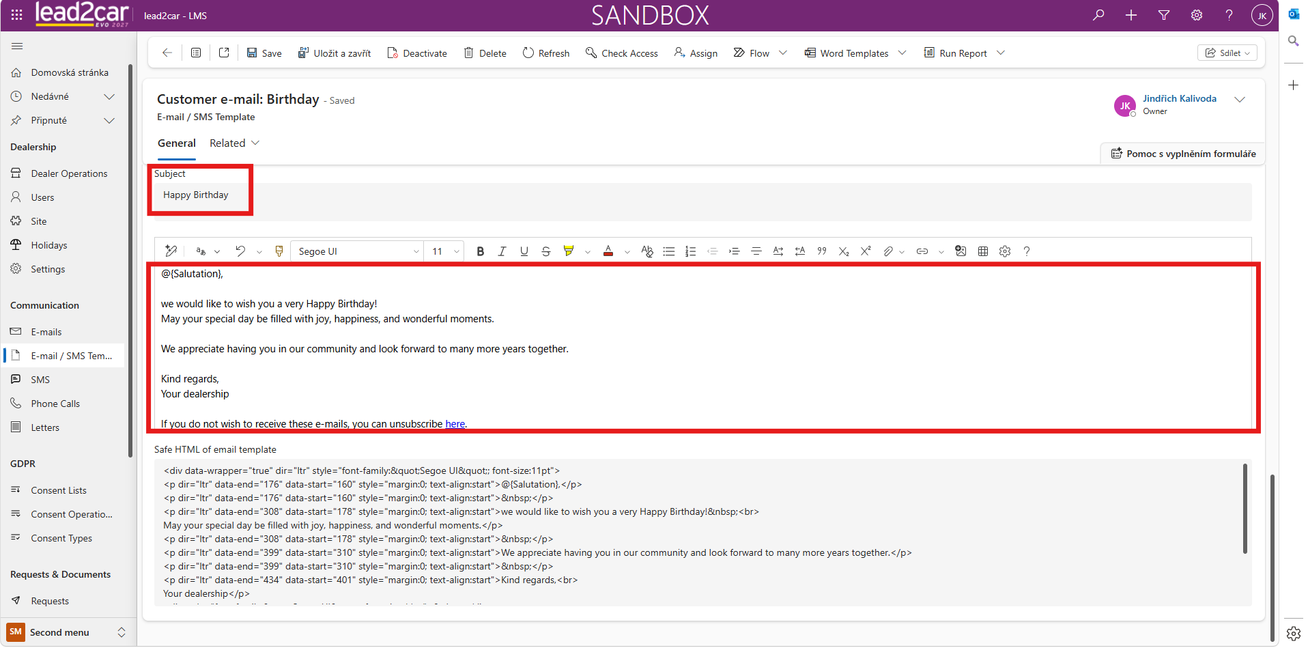1308x648 pixels.
Task: Expand the Flow menu chevron
Action: [x=783, y=53]
